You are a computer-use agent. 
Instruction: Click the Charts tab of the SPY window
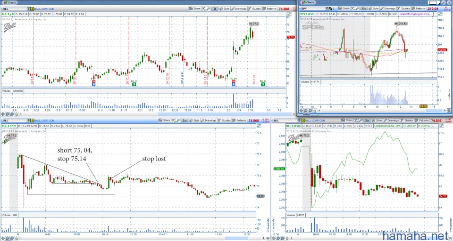tap(308, 2)
